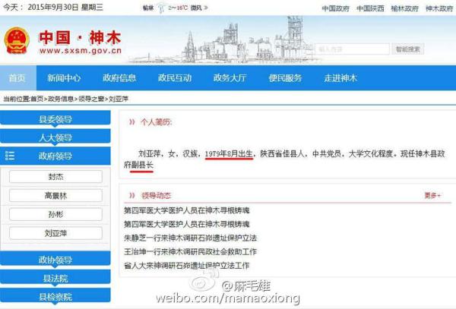Viewport: 456px width, 309px height.
Task: Click the 智能搜索 button
Action: pos(407,49)
